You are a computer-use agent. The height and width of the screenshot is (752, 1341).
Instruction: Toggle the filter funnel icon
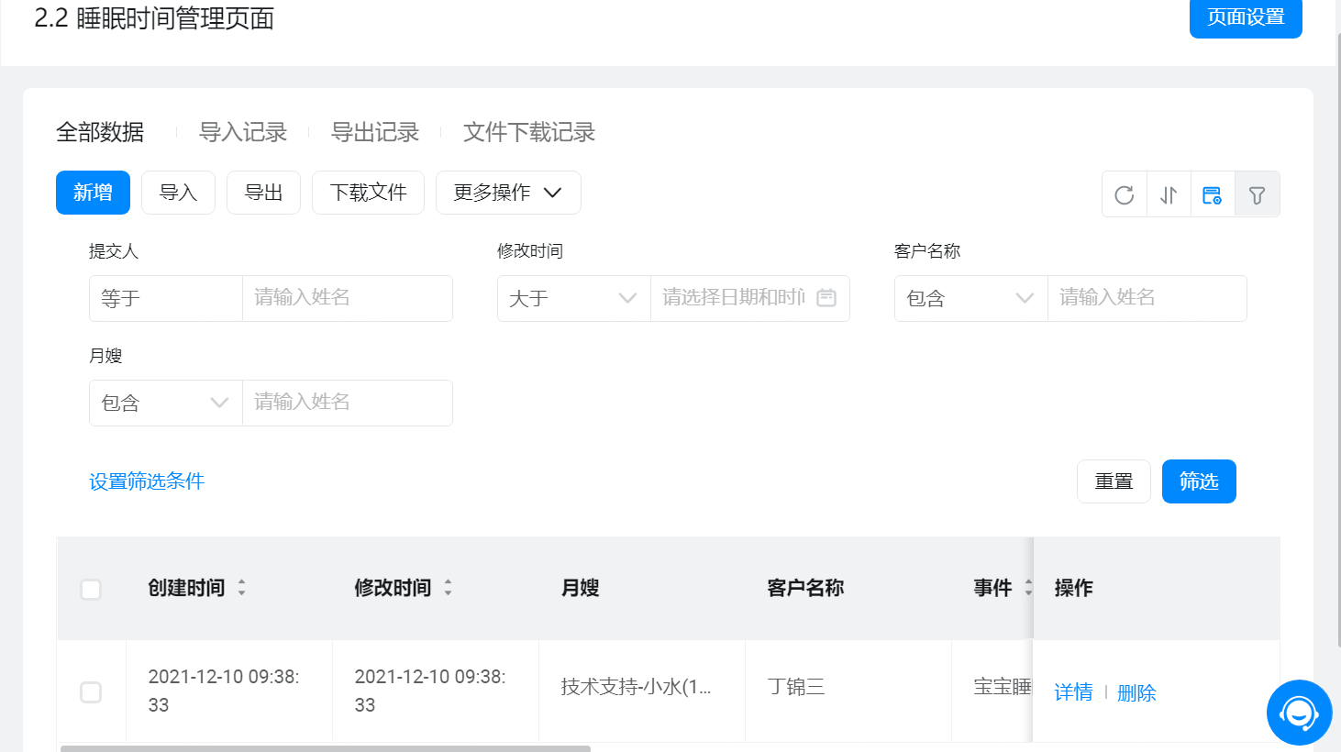[1257, 194]
